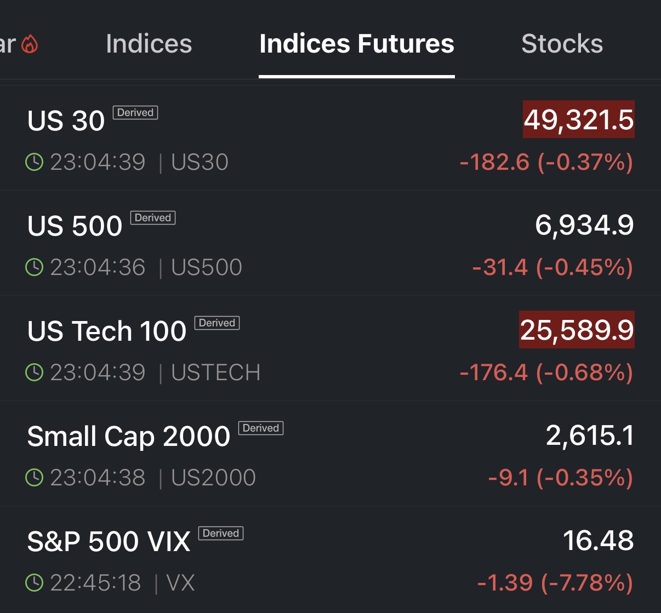This screenshot has height=613, width=661.
Task: Click the Derived badge next to US 30
Action: pyautogui.click(x=135, y=112)
